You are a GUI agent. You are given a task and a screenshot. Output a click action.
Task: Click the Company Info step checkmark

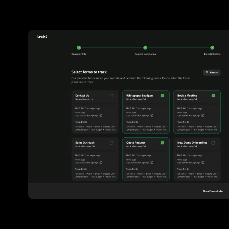pos(79,48)
